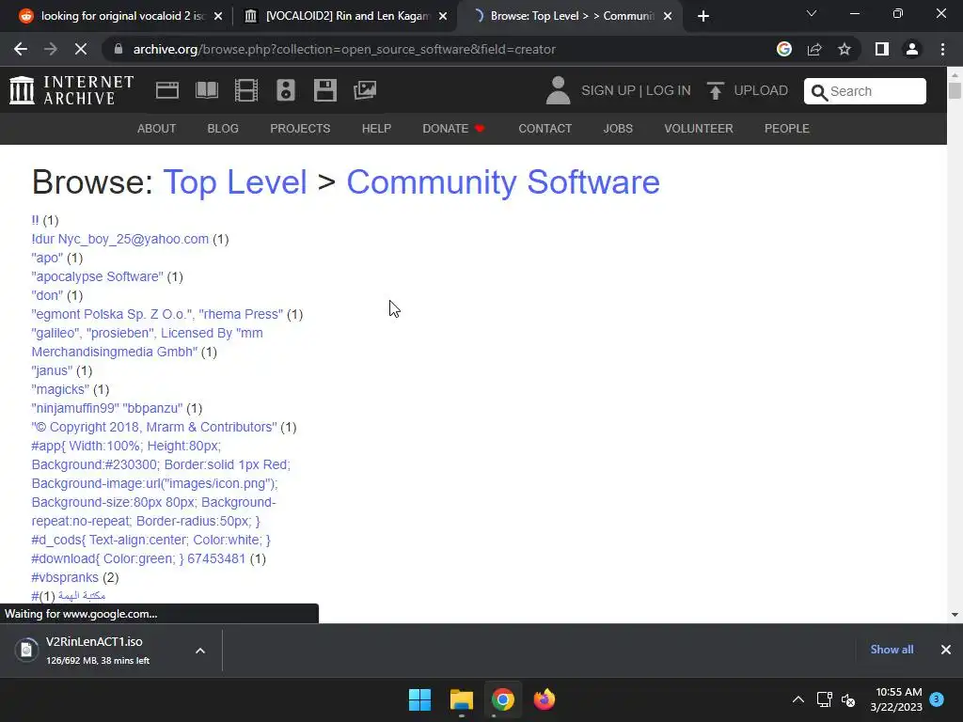Open the Software (floppy disk) media icon
963x722 pixels.
tap(324, 90)
